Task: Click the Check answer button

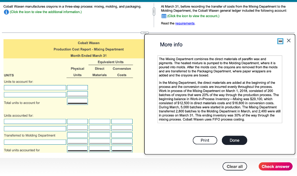Action: tap(276, 166)
